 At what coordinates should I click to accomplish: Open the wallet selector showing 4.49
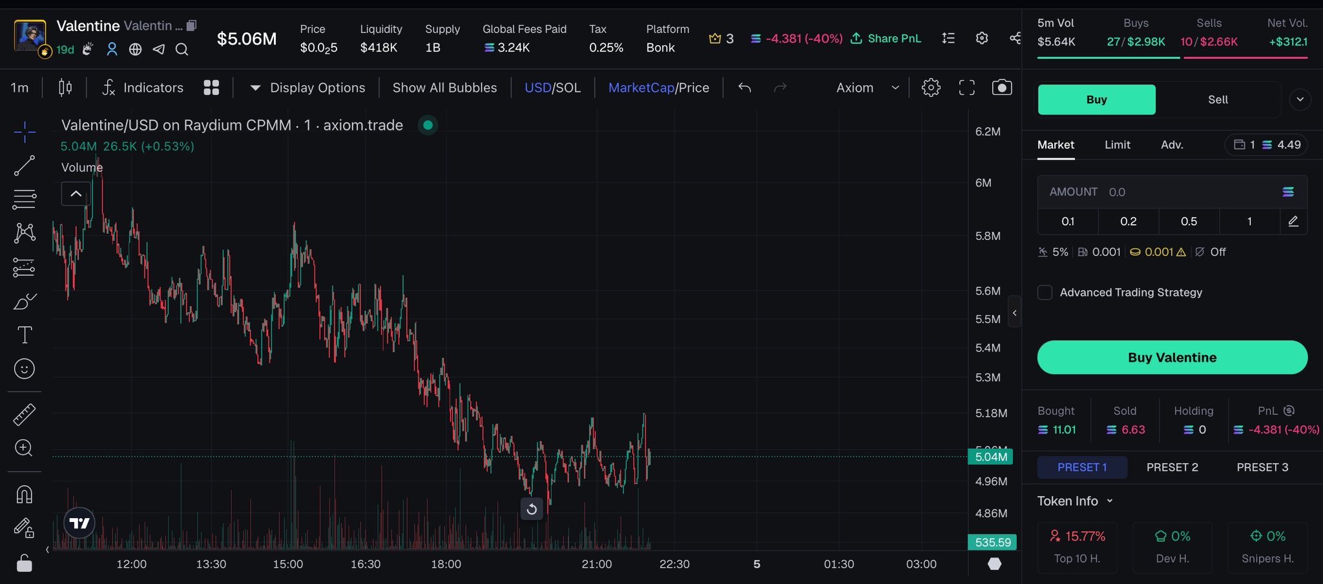[1266, 145]
